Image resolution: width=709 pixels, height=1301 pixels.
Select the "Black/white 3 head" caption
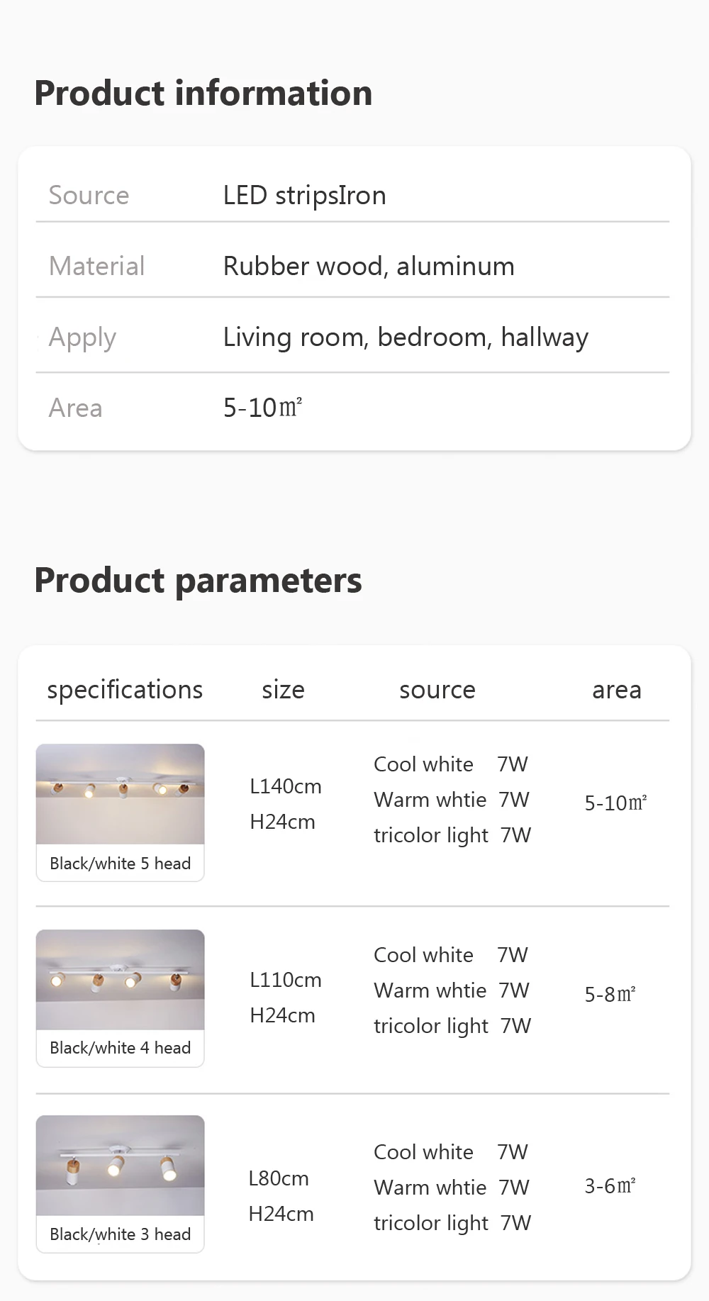pos(121,1234)
